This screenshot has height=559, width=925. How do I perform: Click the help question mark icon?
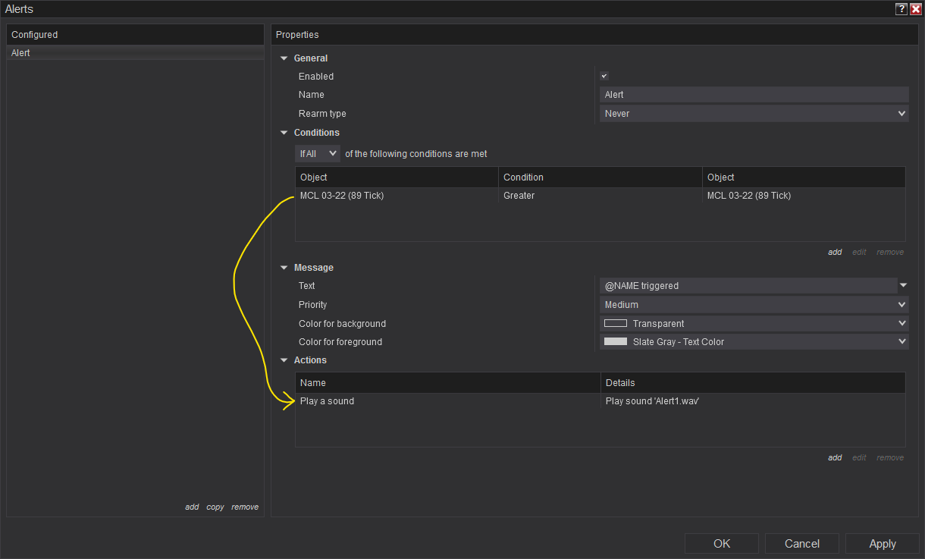pyautogui.click(x=901, y=9)
